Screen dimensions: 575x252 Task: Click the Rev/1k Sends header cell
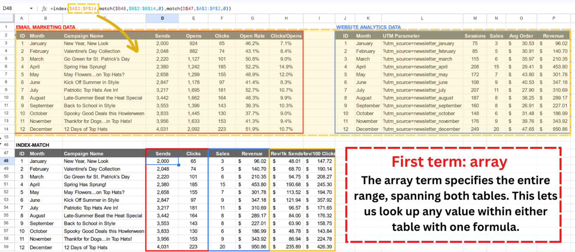point(286,154)
